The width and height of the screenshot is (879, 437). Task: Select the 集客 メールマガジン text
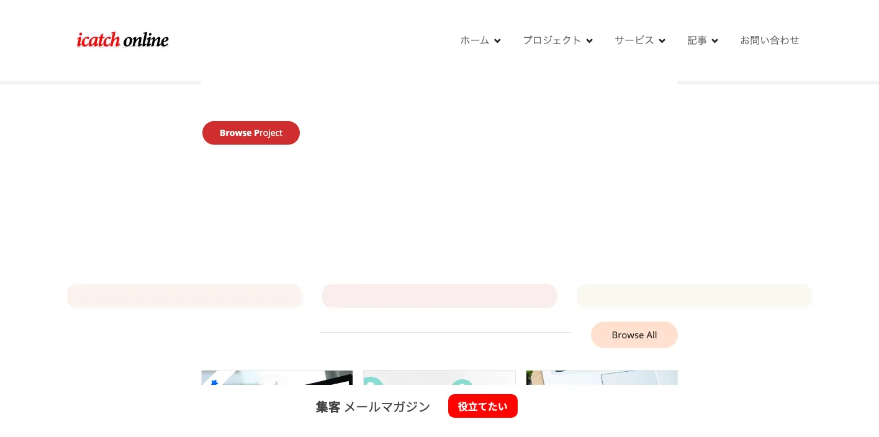[373, 407]
